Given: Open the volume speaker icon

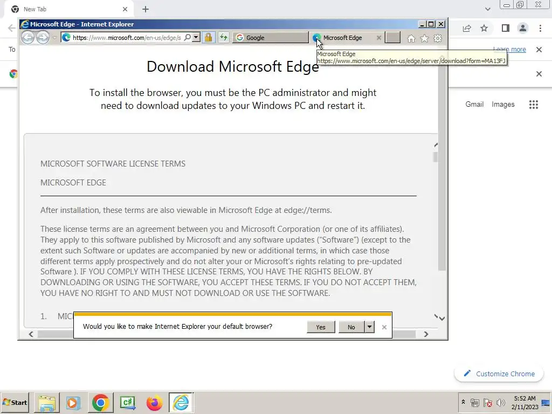Looking at the screenshot, I should coord(500,403).
